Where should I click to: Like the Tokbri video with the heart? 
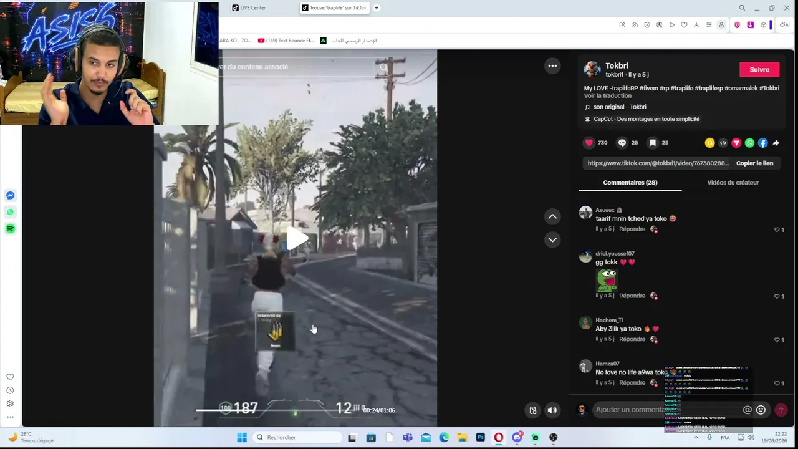pos(589,143)
